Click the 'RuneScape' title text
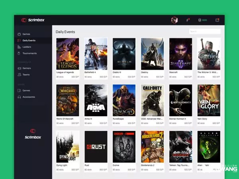 click(118, 119)
